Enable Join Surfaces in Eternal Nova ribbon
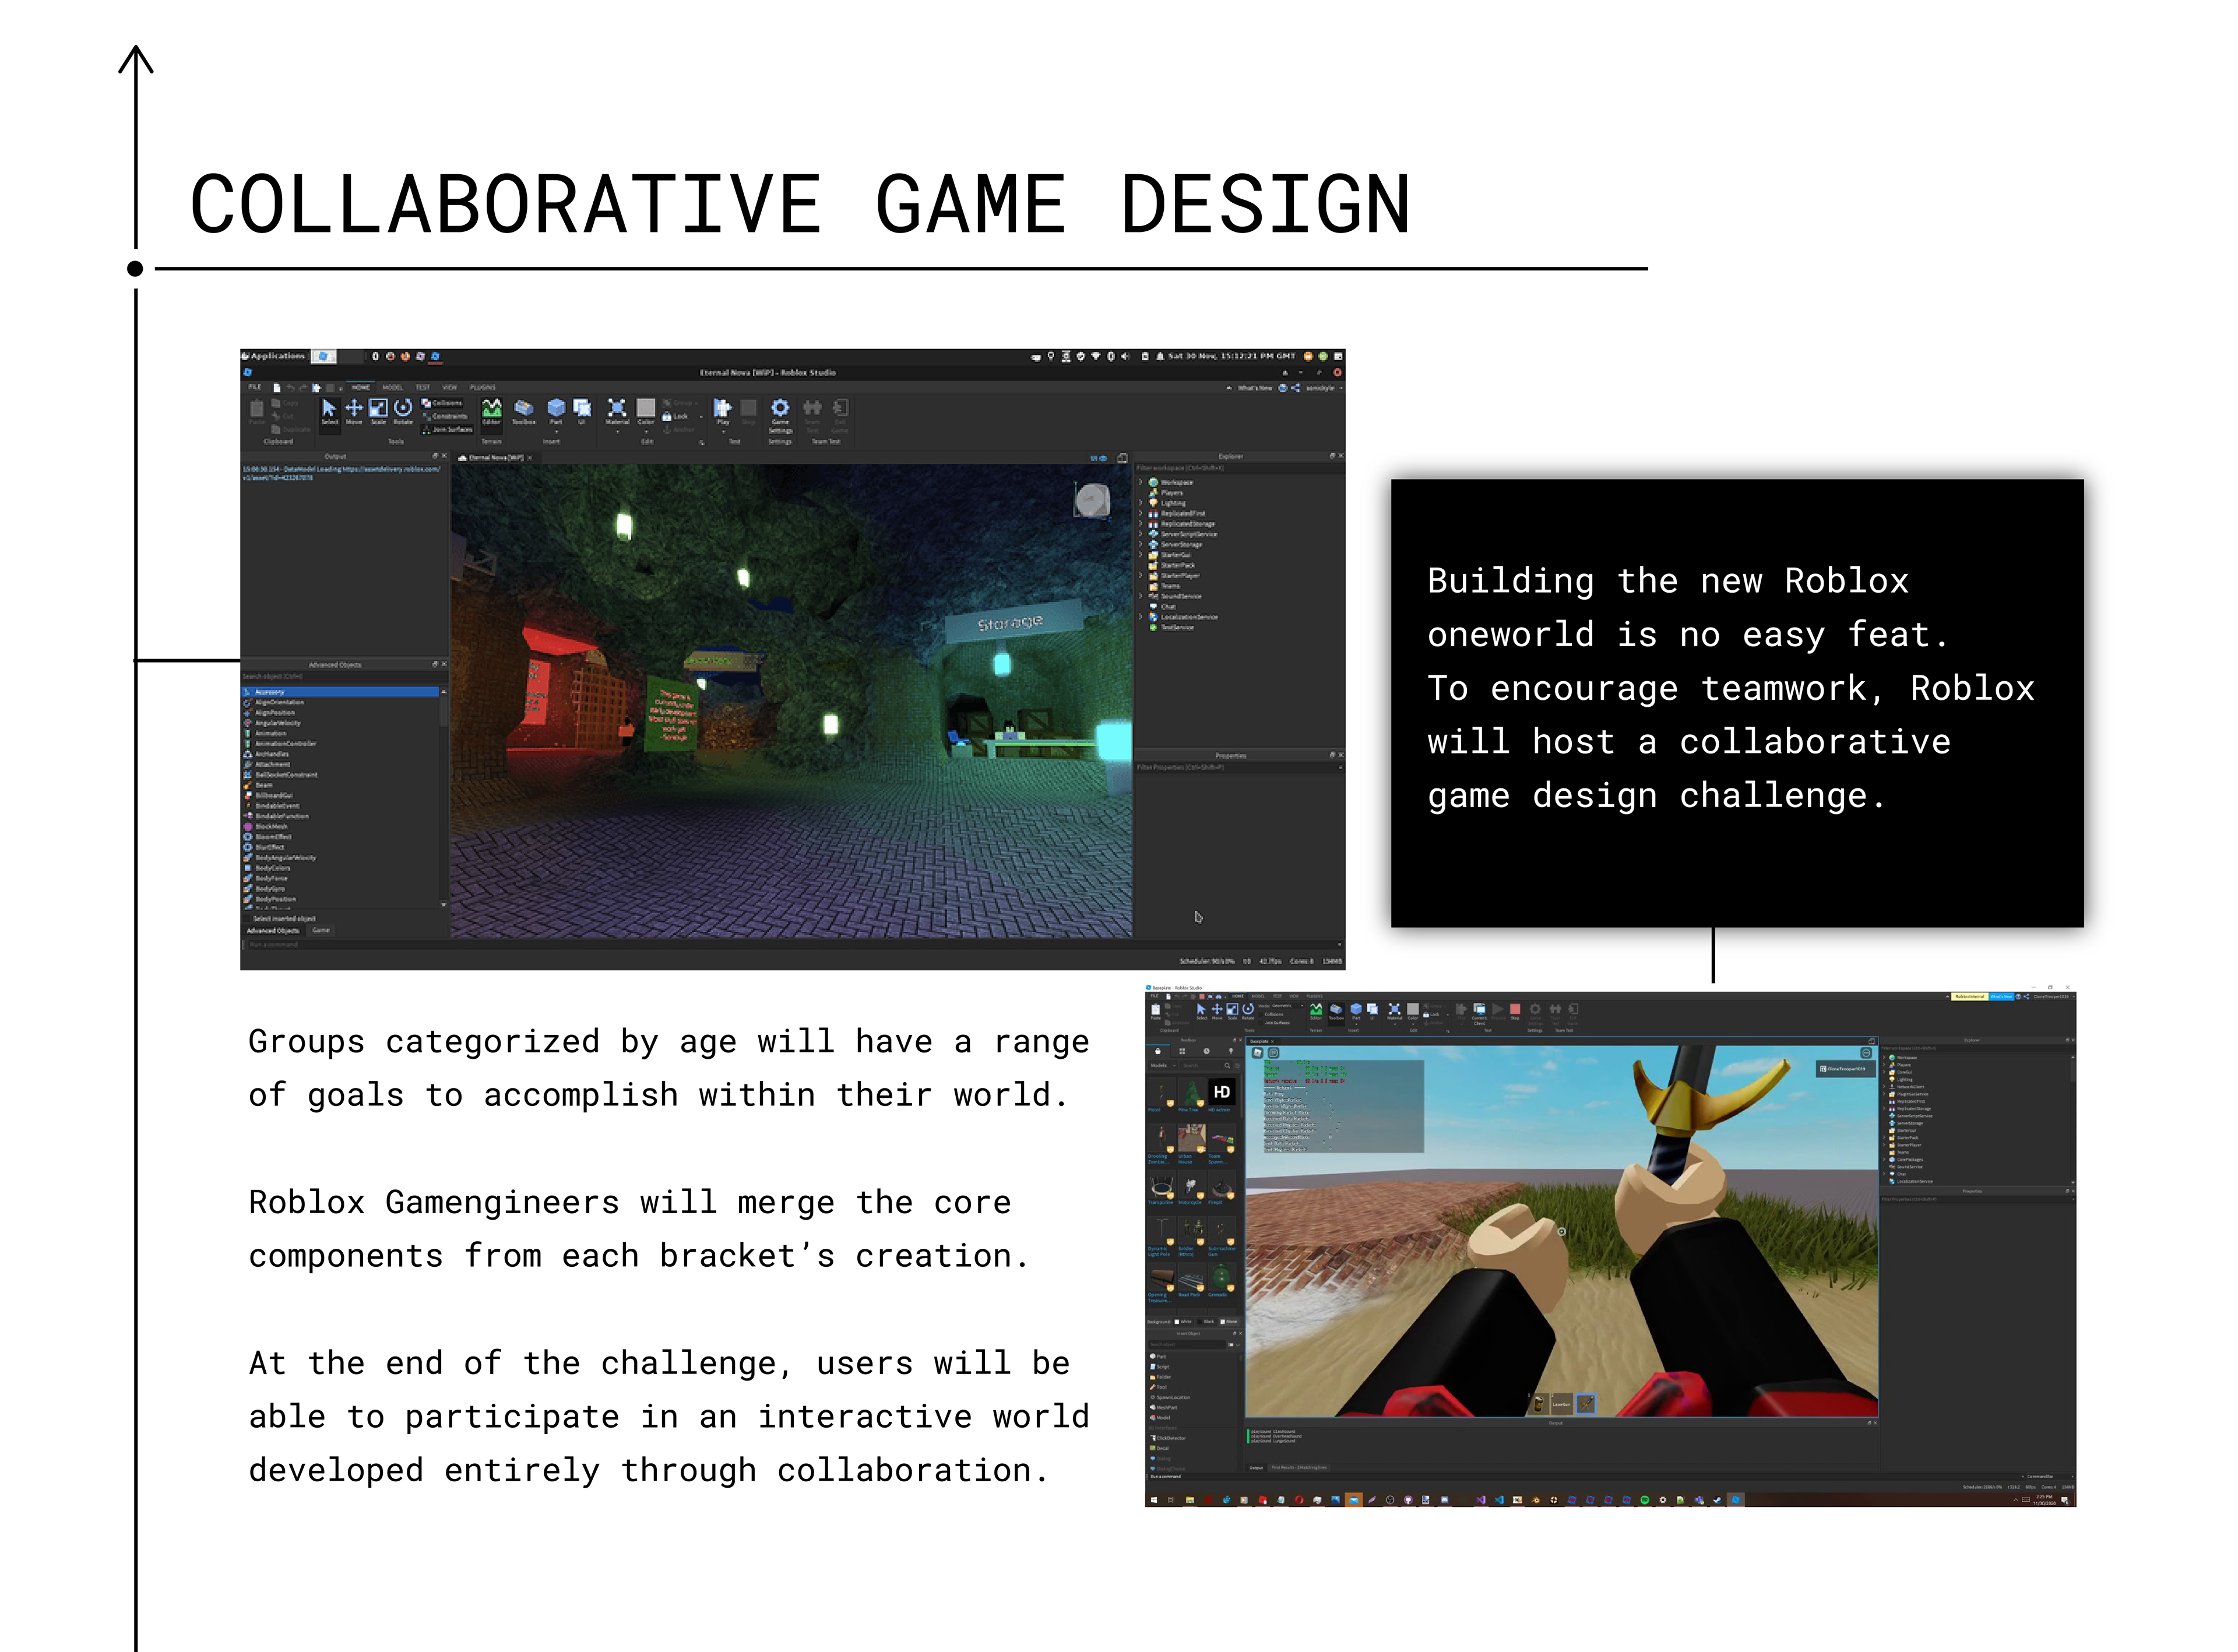 [427, 429]
